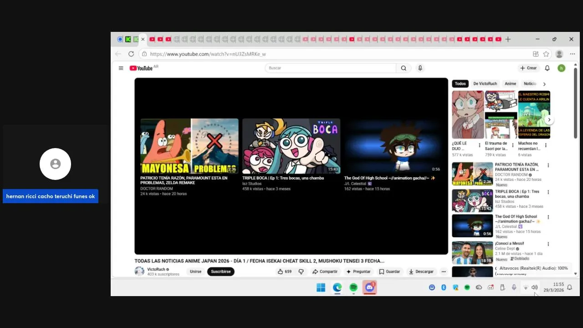Click the '403 k suscriptores' text

[163, 274]
